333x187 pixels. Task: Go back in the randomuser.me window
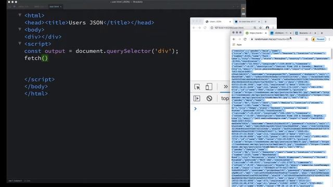coord(234,39)
